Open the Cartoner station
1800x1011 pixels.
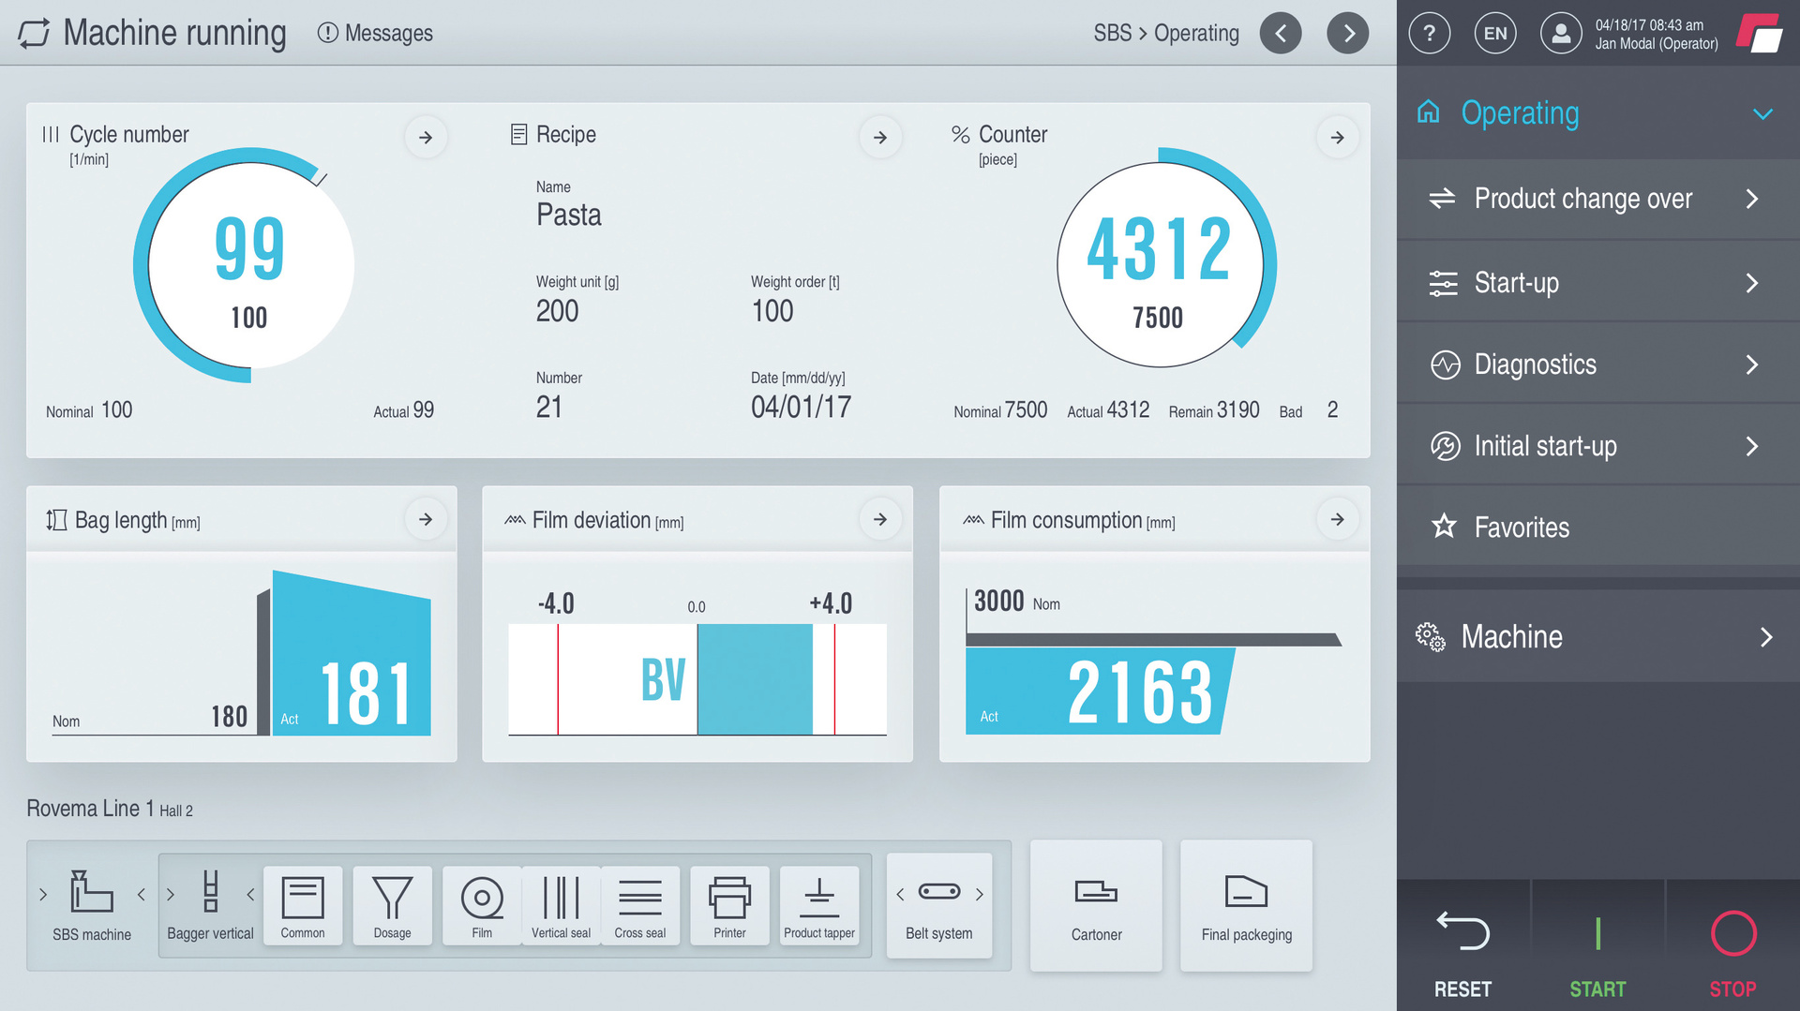point(1096,906)
